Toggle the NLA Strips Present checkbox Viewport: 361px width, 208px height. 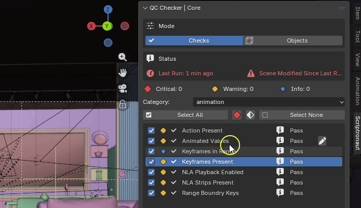(x=151, y=183)
